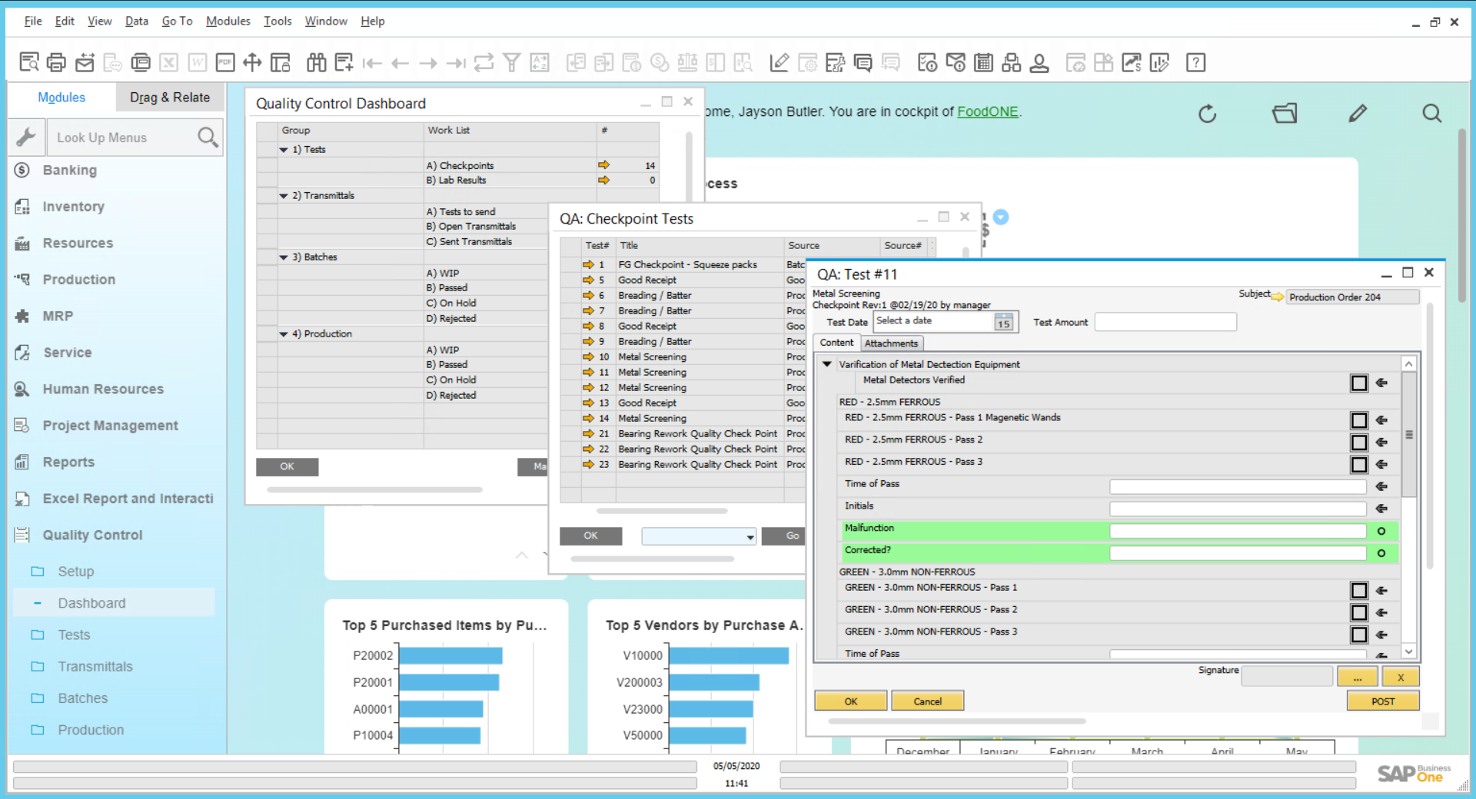Open the Modules menu in menu bar

pos(228,22)
